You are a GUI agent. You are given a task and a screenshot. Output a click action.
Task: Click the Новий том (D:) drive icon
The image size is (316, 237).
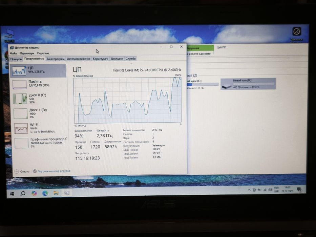click(227, 86)
